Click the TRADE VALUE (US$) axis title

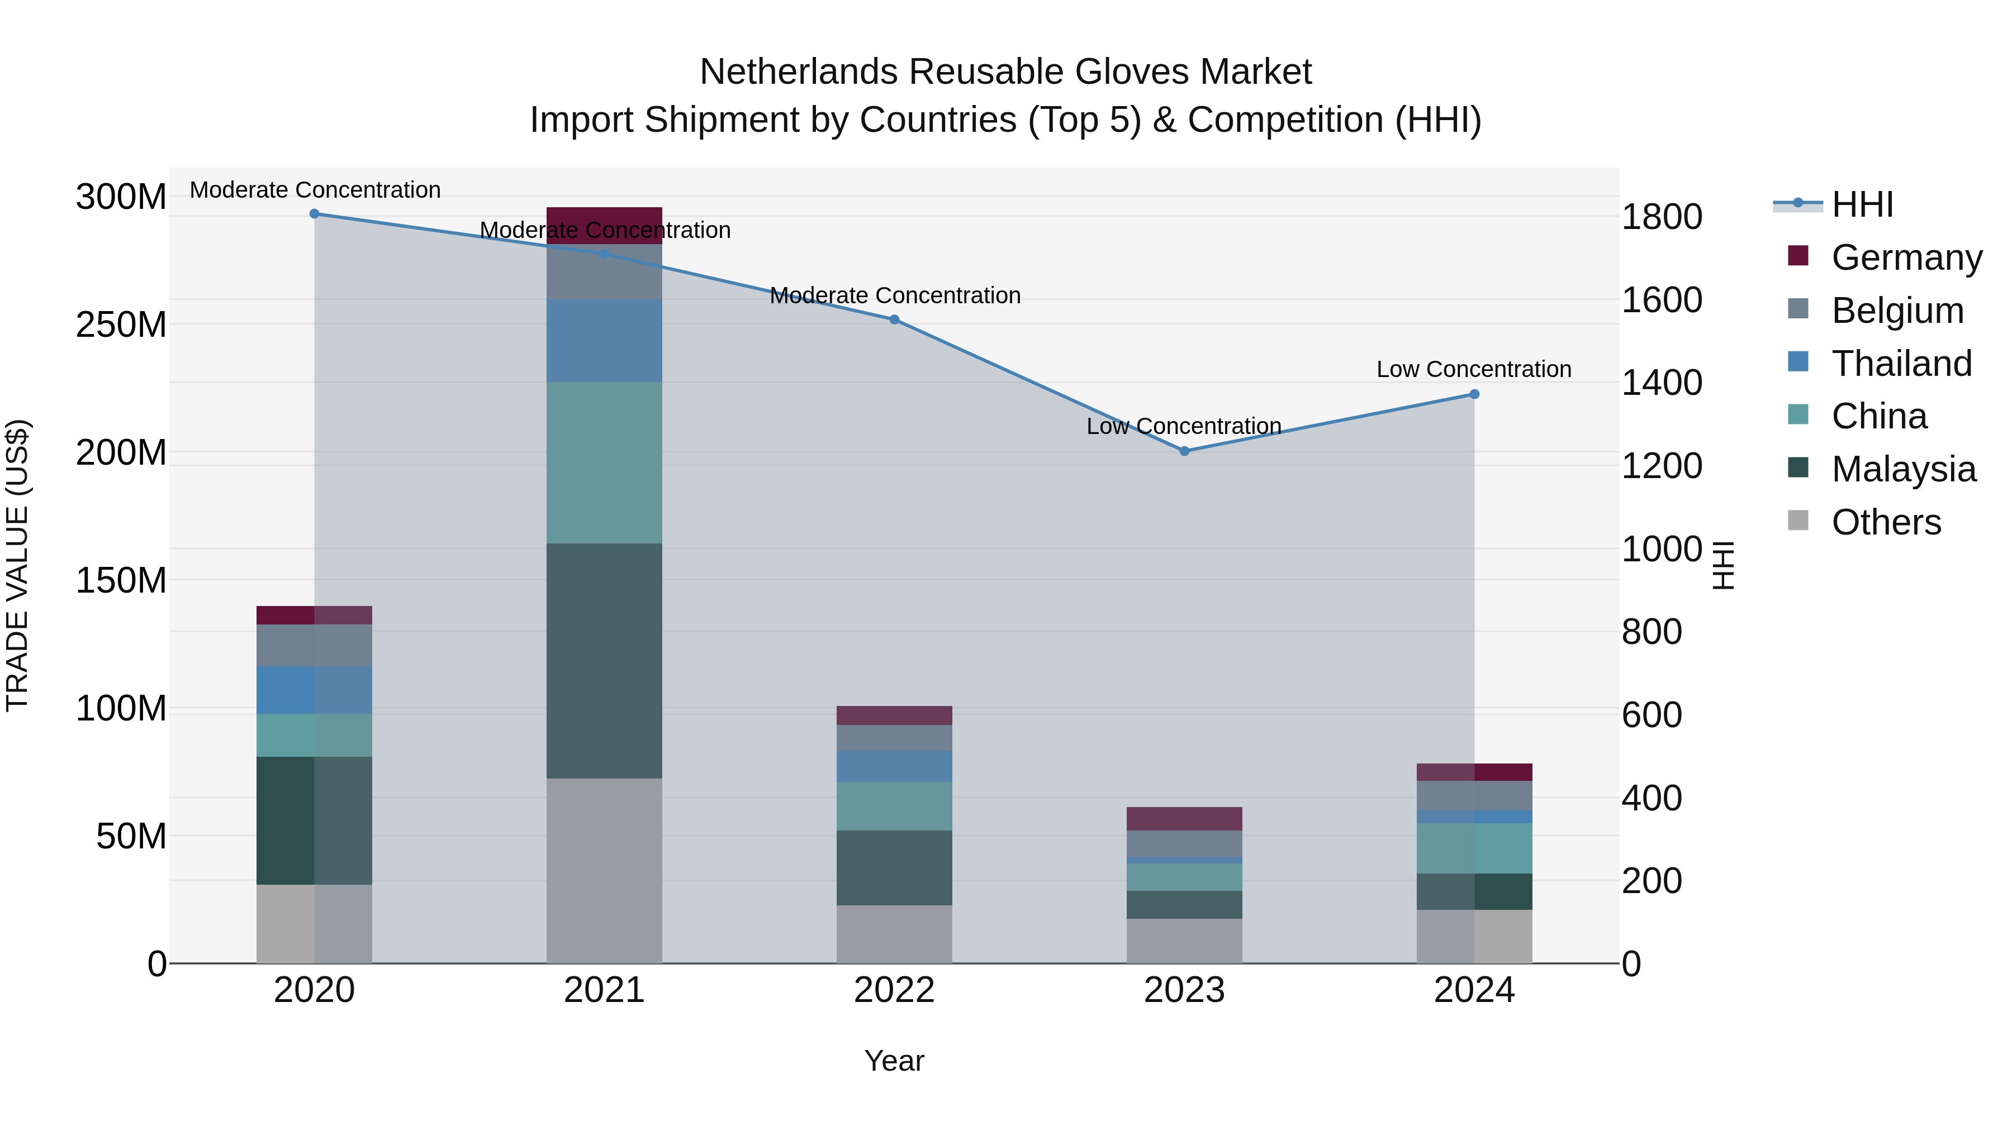tap(17, 565)
